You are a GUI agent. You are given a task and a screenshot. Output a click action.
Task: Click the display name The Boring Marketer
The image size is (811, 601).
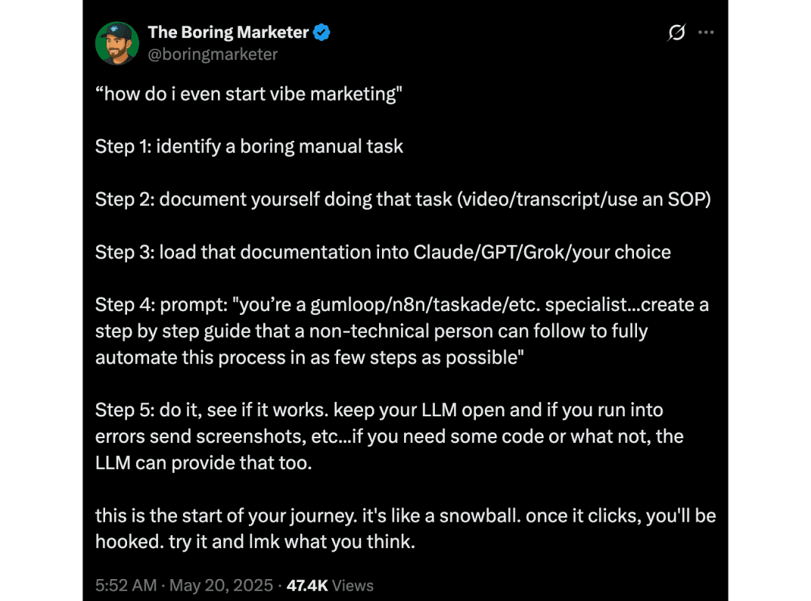[x=228, y=32]
